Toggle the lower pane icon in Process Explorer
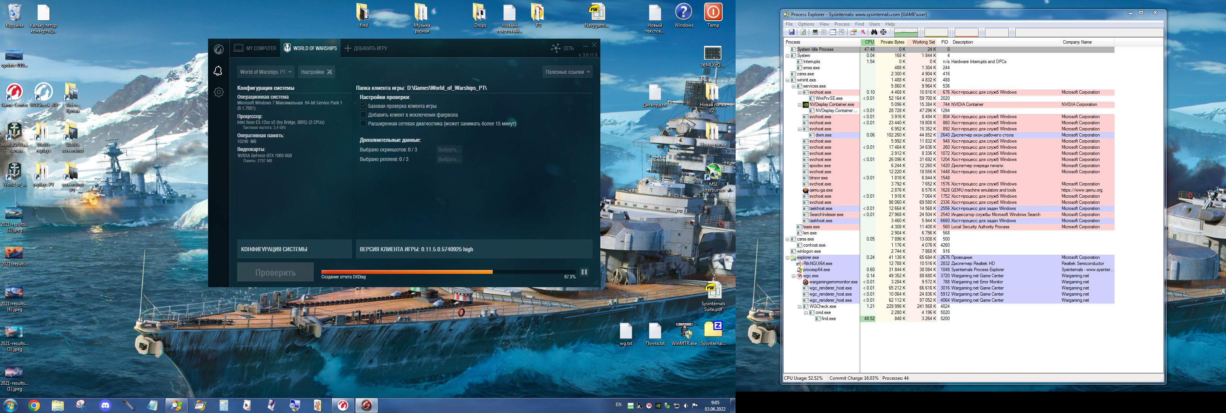This screenshot has width=1226, height=413. click(x=833, y=33)
